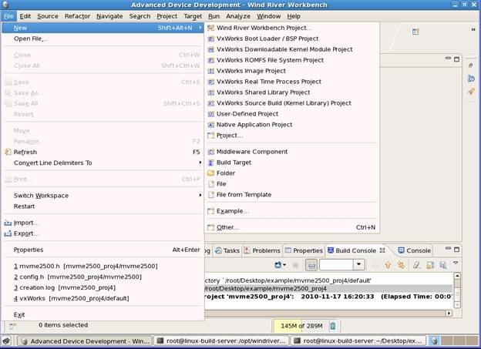Create a new File
The image size is (481, 349).
(291, 183)
